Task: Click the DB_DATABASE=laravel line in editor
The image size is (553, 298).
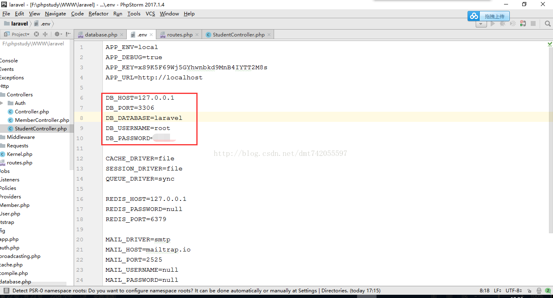Action: point(144,118)
